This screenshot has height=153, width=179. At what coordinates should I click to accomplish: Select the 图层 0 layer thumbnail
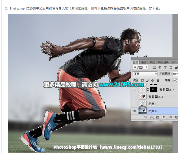[143, 111]
